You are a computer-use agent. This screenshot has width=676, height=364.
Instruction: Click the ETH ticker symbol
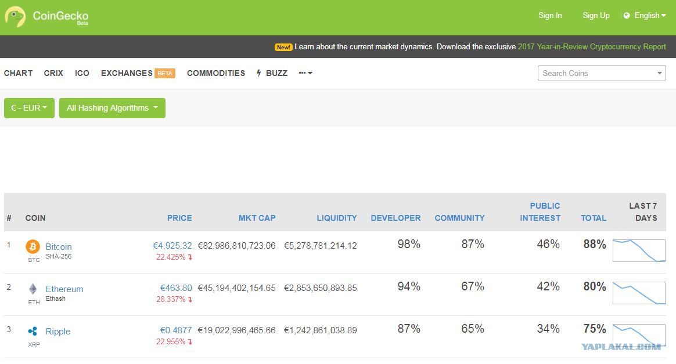tap(34, 302)
